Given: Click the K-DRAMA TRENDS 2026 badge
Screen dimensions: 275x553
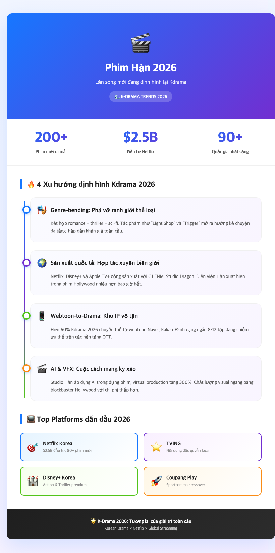Looking at the screenshot, I should click(141, 97).
